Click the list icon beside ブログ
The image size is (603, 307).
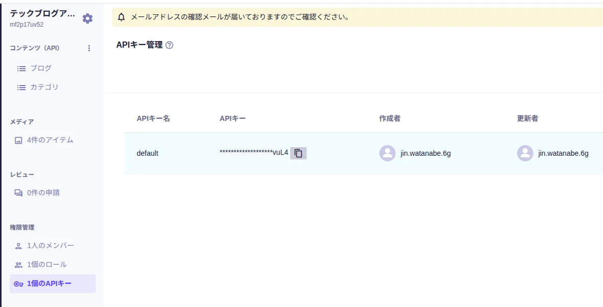(21, 69)
